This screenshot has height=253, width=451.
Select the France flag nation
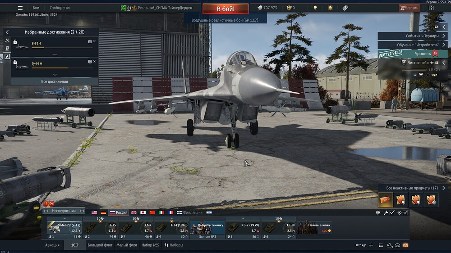click(170, 212)
